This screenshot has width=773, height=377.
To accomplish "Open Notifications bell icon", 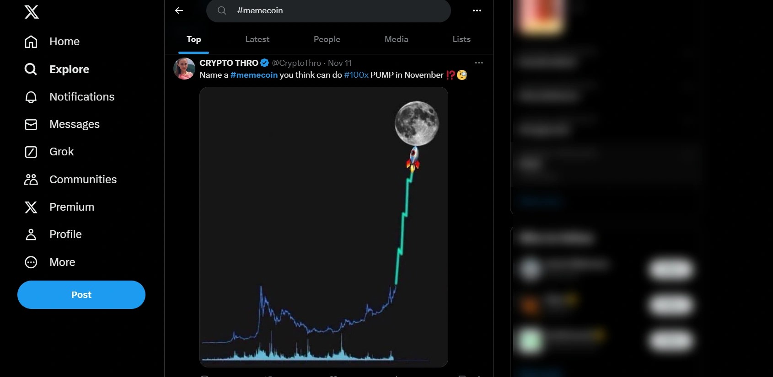I will pos(31,97).
